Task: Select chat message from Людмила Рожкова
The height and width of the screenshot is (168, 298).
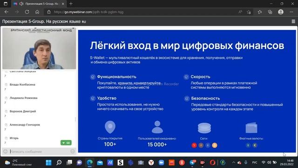Action: click(24, 98)
